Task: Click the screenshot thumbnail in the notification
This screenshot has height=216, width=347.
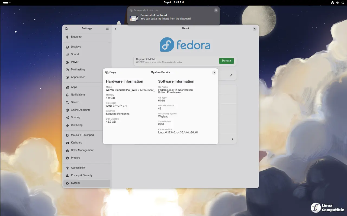Action: click(x=134, y=18)
